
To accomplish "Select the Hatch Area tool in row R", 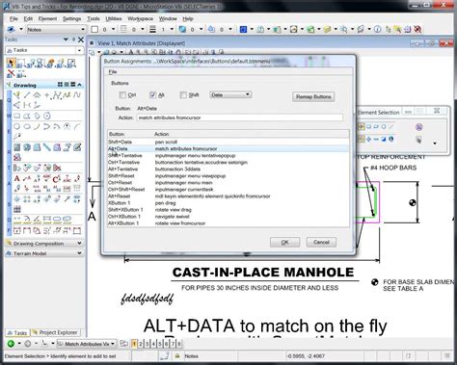I will point(17,147).
